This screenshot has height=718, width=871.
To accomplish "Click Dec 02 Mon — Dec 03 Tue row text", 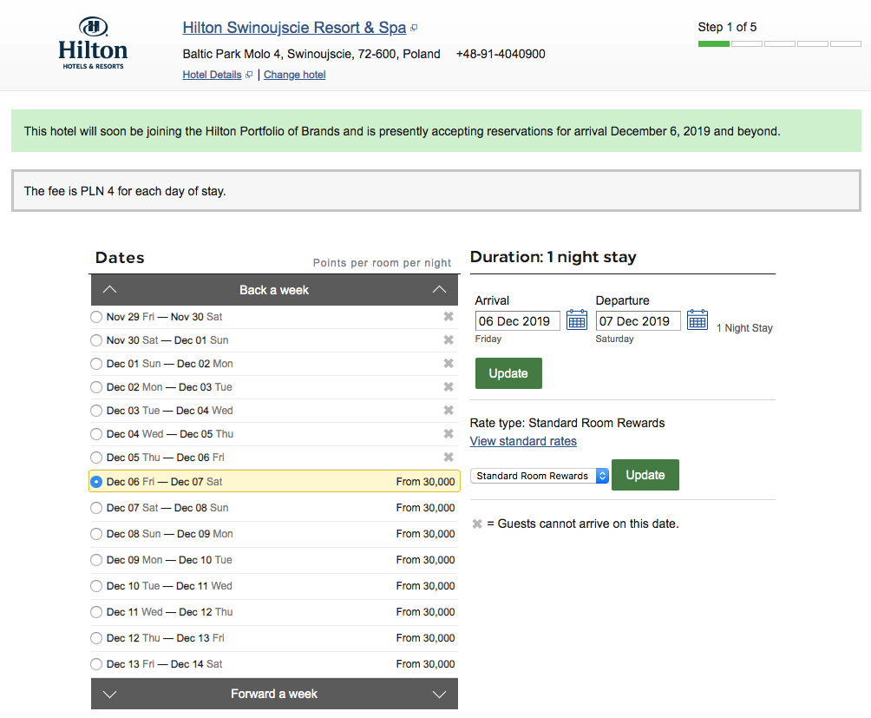I will [169, 387].
